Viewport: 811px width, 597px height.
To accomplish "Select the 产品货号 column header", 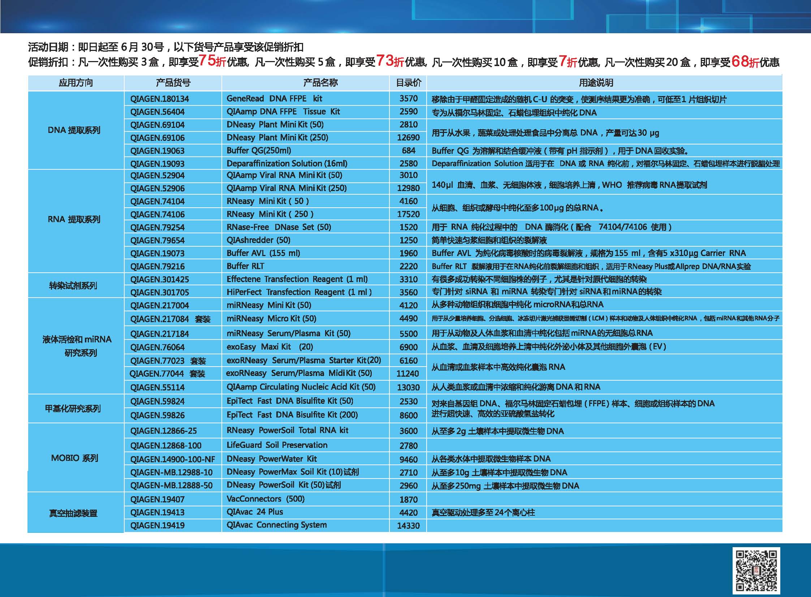I will point(173,83).
